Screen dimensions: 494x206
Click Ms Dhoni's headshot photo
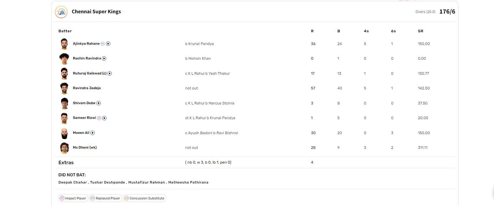click(x=64, y=148)
